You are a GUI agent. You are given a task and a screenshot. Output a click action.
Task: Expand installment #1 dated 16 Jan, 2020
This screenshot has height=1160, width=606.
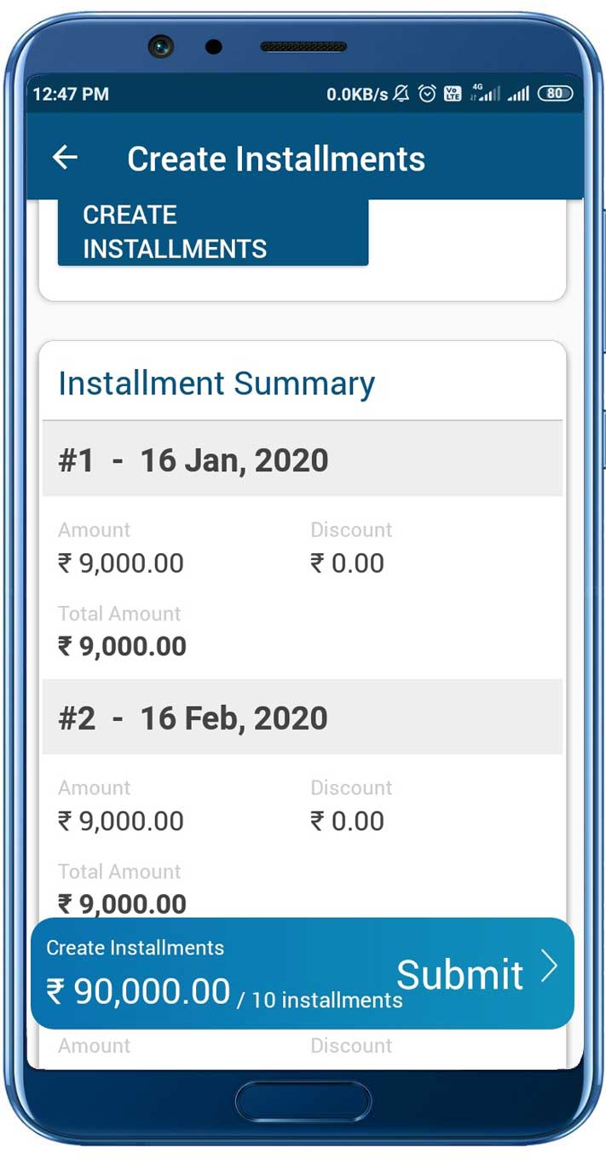(x=193, y=459)
